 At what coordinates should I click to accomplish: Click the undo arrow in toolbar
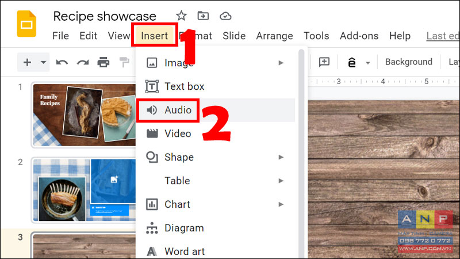pyautogui.click(x=62, y=63)
